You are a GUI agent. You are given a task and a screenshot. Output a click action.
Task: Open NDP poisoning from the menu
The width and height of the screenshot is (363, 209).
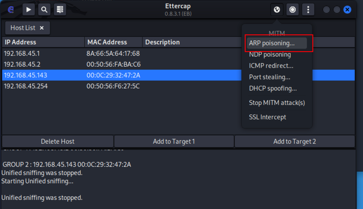pyautogui.click(x=270, y=54)
